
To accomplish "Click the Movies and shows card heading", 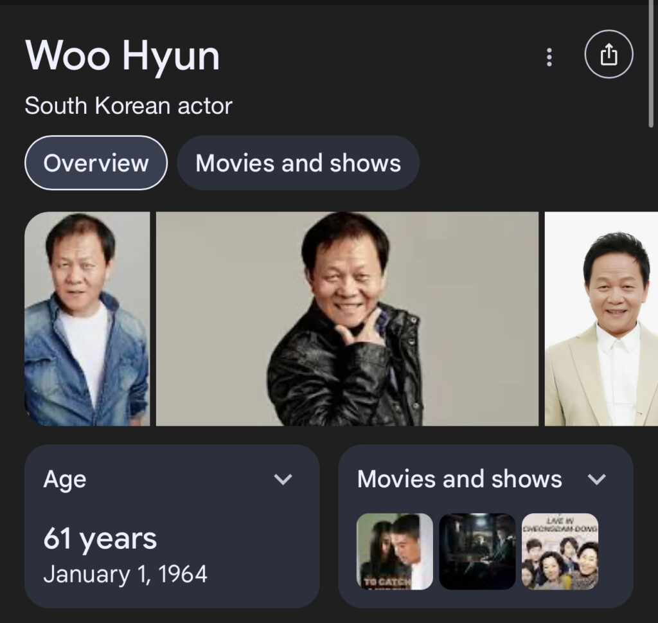I will click(x=459, y=479).
